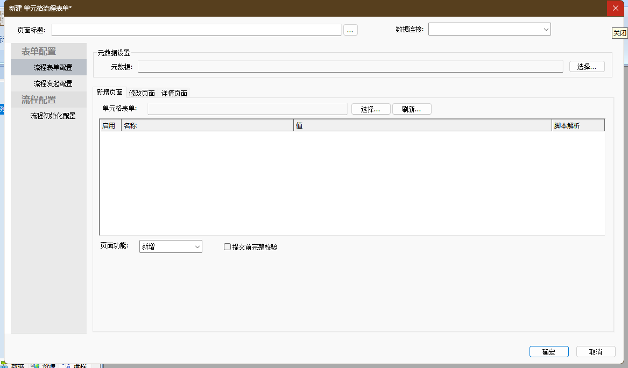Viewport: 628px width, 368px height.
Task: Expand the 页面功能 dropdown showing 新增
Action: [170, 246]
